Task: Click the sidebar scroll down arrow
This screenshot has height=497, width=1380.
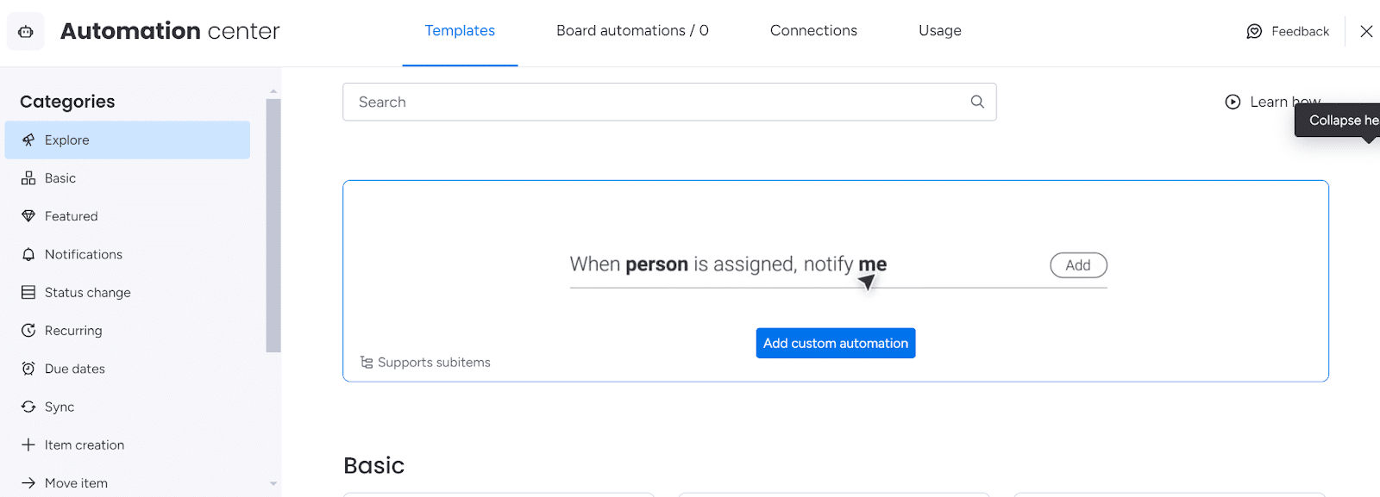Action: tap(273, 484)
